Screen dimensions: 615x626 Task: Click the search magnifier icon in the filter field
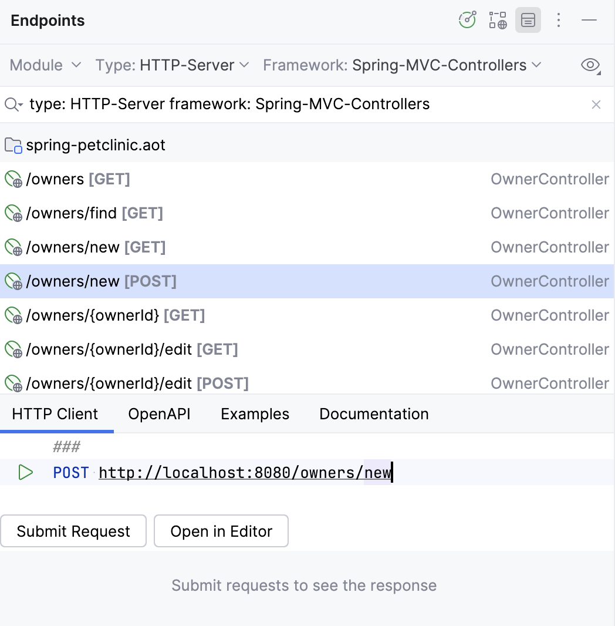point(12,104)
